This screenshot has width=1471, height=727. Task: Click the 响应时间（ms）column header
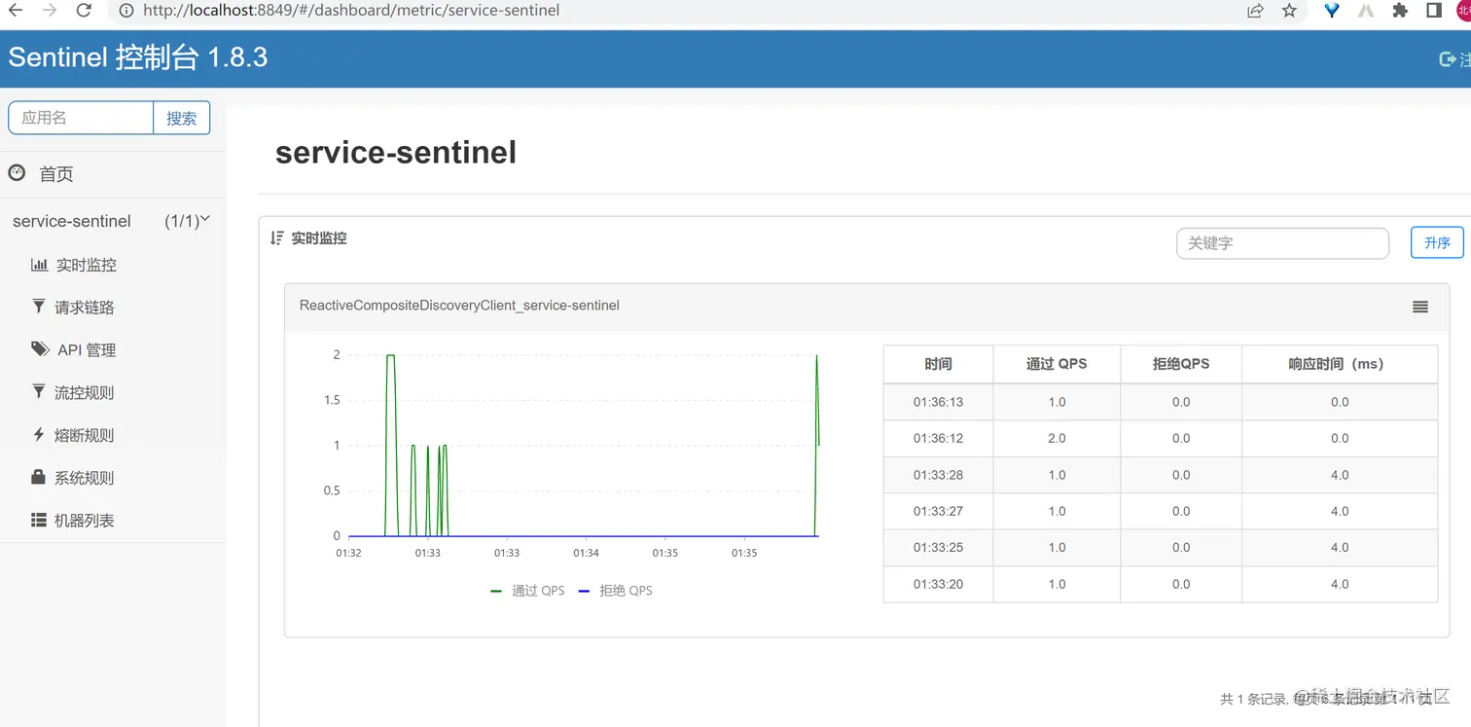coord(1340,364)
